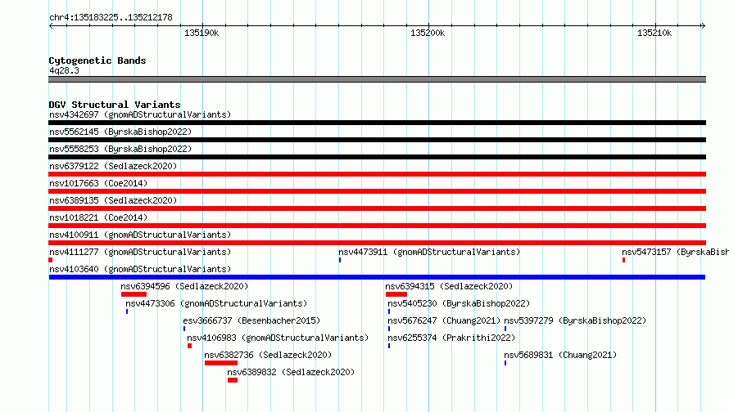729x412 pixels.
Task: Select the long blue bar under nsv4103640
Action: coord(377,277)
